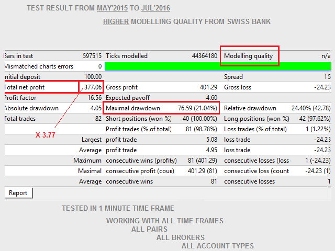Select the Gross profit value 401.29
335x251 pixels.
tap(207, 87)
